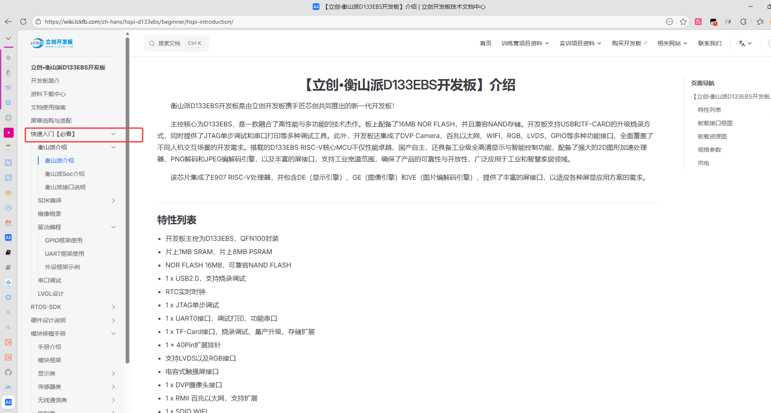This screenshot has height=413, width=771.
Task: Expand the 无线通信类 chevron
Action: pos(114,400)
